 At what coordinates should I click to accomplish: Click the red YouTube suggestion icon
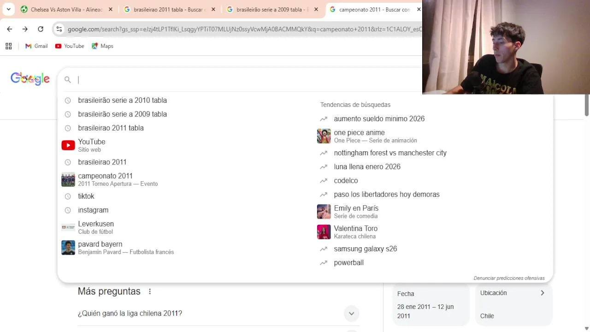[68, 145]
